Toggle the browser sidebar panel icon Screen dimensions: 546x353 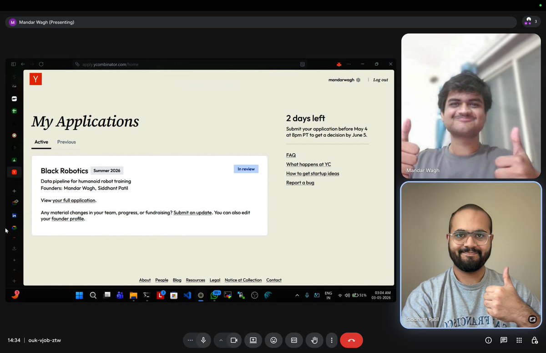coord(14,64)
